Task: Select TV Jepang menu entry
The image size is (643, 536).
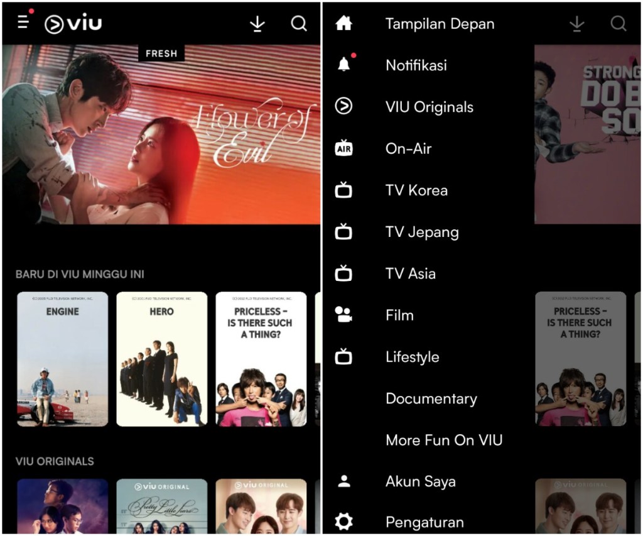Action: [422, 232]
